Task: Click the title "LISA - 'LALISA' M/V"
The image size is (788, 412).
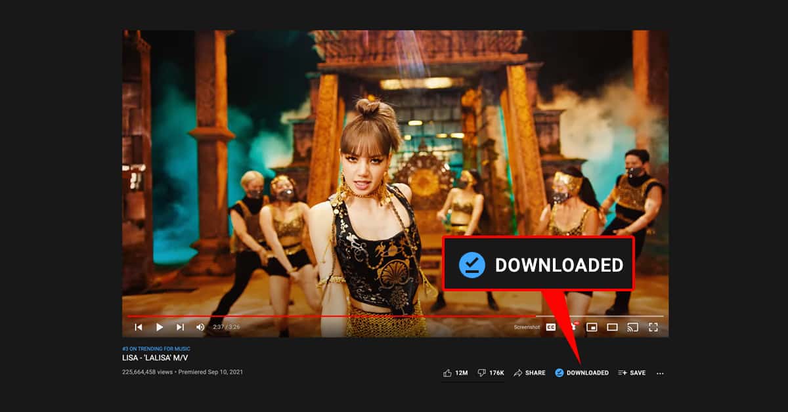Action: (156, 358)
